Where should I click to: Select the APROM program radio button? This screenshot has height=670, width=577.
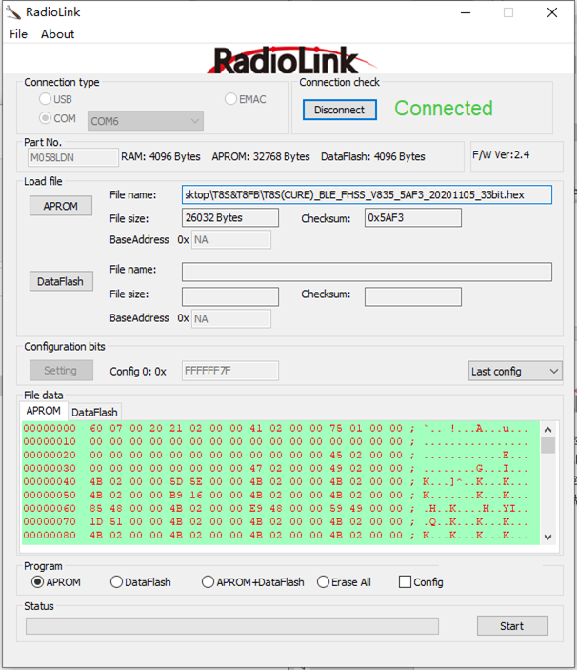click(38, 582)
